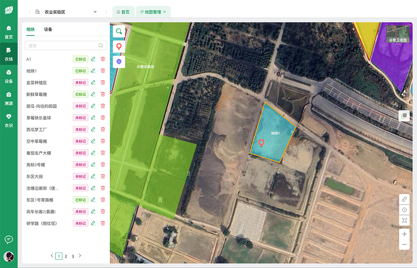Click the fullscreen frame map icon

[404, 220]
